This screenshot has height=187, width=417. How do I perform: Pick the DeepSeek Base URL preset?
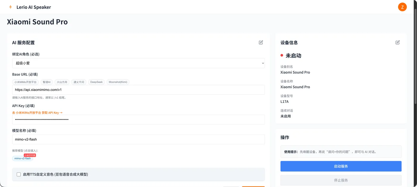pyautogui.click(x=96, y=82)
